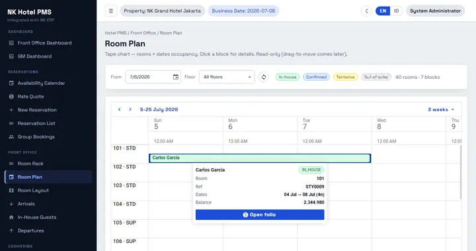The height and width of the screenshot is (251, 476).
Task: Click Reservation List lines icon
Action: [11, 123]
